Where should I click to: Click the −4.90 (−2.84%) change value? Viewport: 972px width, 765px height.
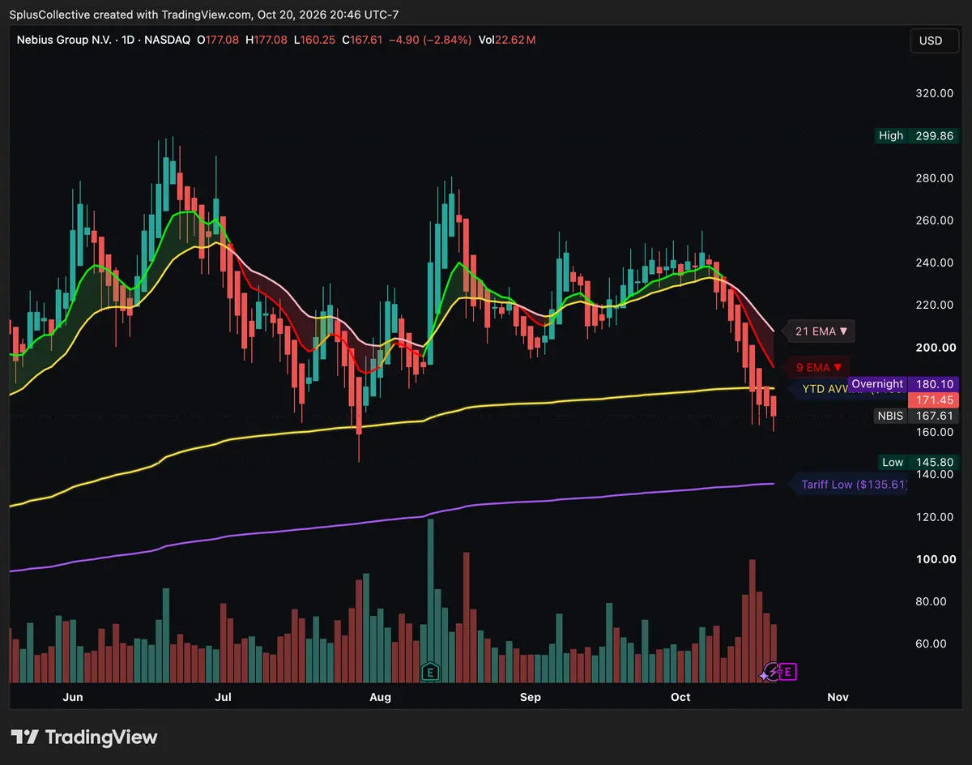pos(430,40)
